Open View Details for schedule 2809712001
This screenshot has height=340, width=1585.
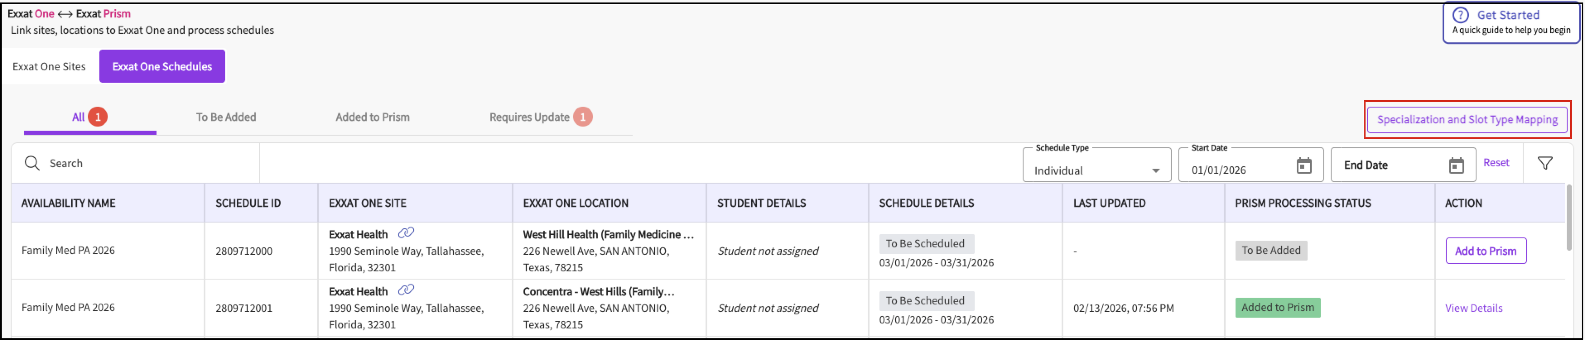pyautogui.click(x=1474, y=308)
